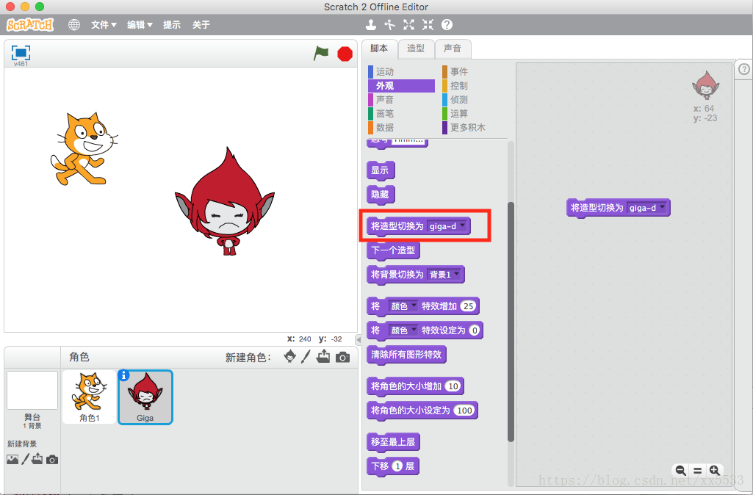
Task: Zoom in the scripts area
Action: coord(715,471)
